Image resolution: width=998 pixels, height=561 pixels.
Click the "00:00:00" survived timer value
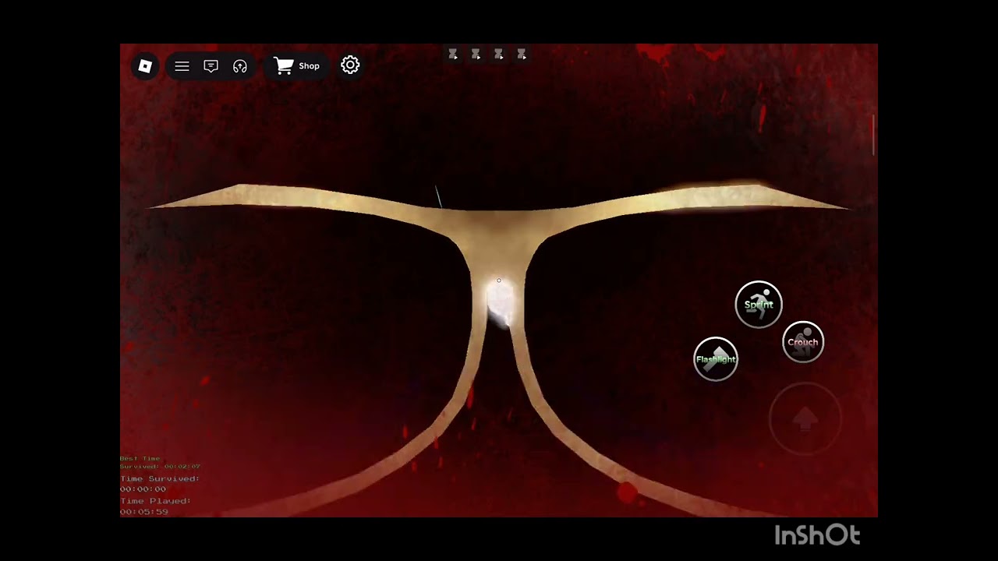pyautogui.click(x=143, y=489)
